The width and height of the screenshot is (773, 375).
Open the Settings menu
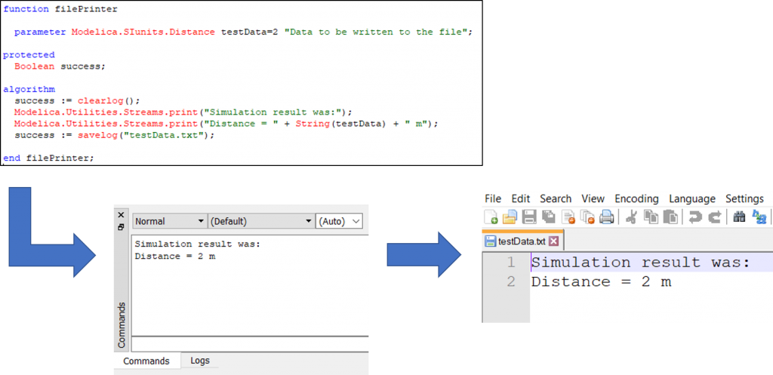744,198
